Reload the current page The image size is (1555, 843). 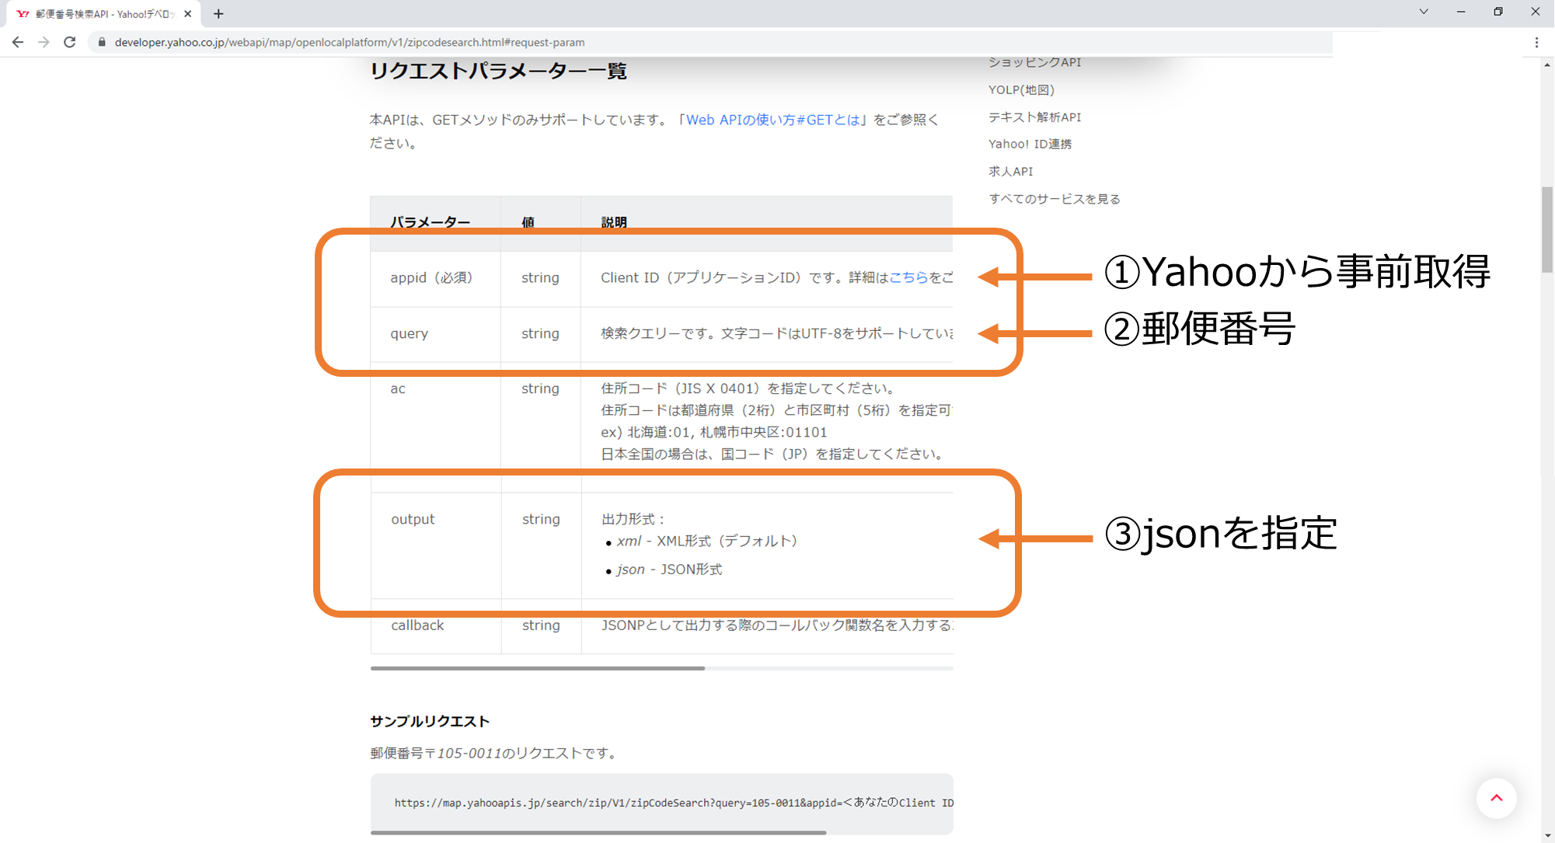coord(70,42)
